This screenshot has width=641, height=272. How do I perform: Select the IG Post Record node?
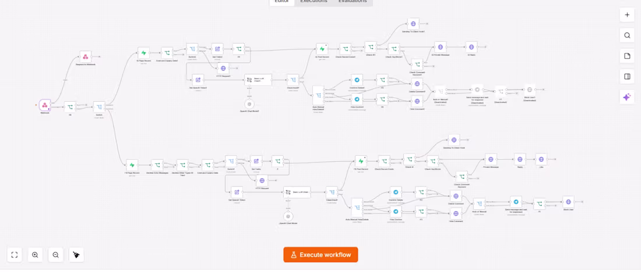coord(322,49)
